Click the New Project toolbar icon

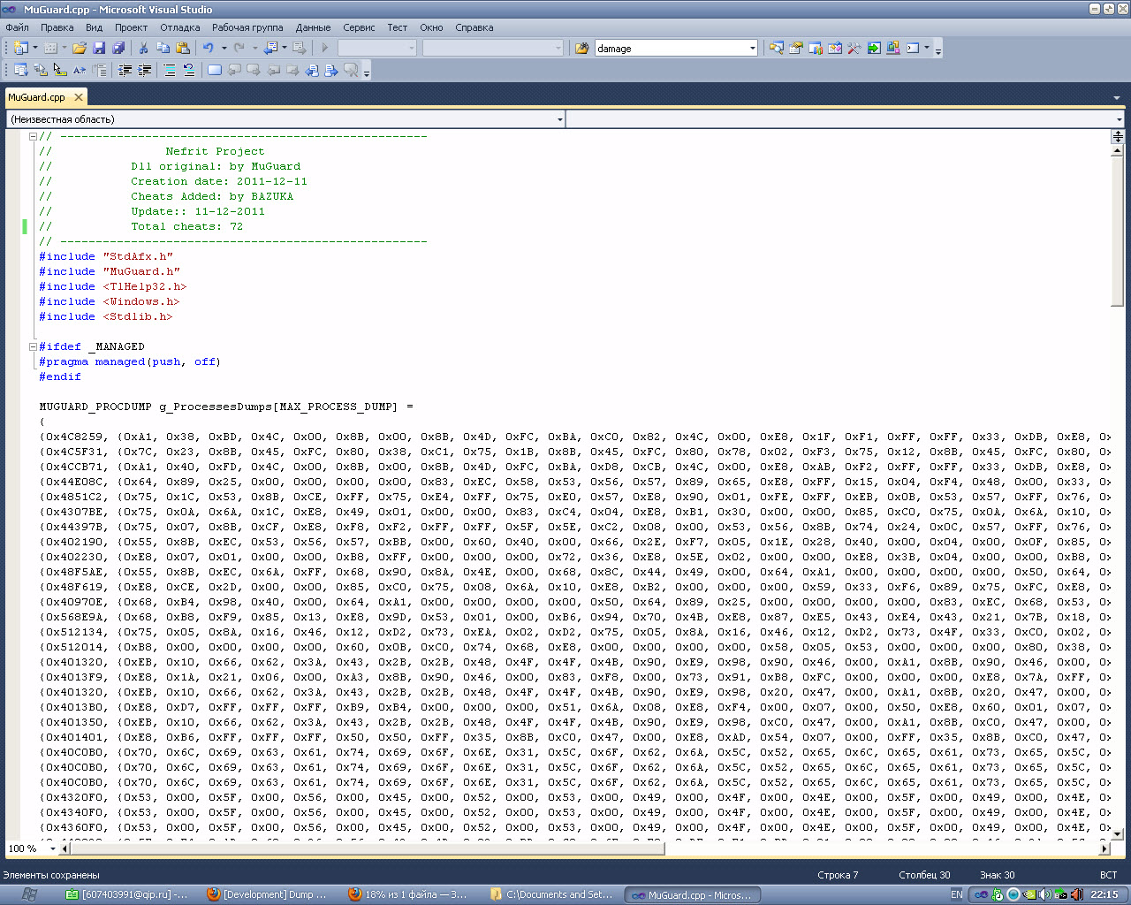(x=21, y=48)
